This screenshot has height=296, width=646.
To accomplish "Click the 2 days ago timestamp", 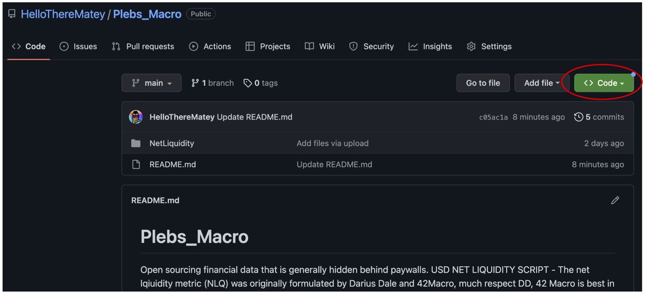I will 604,143.
